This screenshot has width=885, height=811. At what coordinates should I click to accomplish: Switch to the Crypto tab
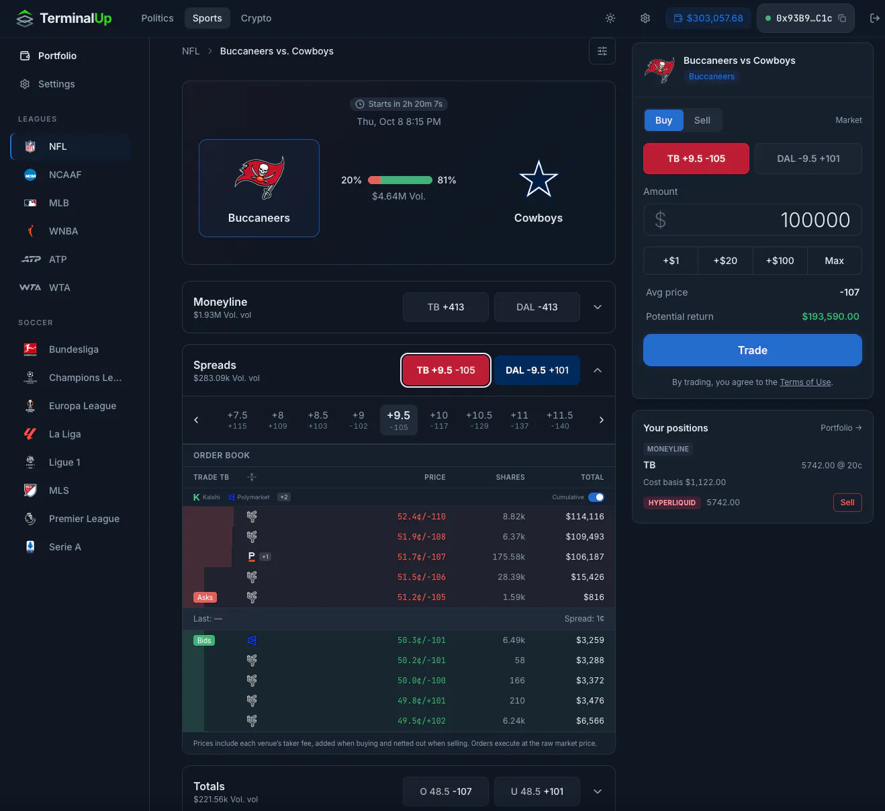[x=257, y=18]
